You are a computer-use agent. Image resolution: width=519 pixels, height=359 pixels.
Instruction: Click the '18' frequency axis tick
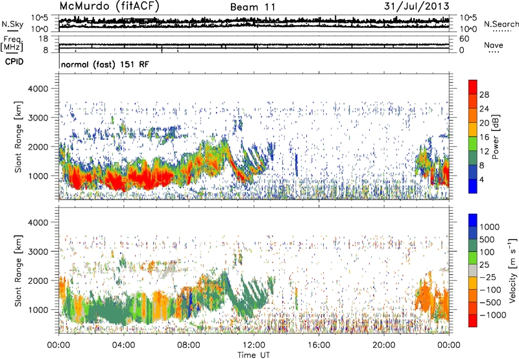click(x=43, y=39)
